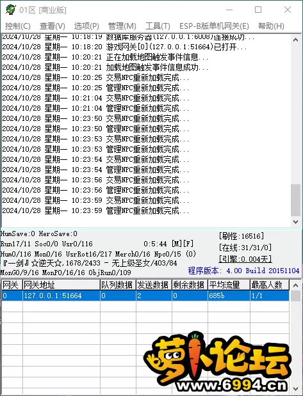Open the 查看(V) menu

coord(53,26)
